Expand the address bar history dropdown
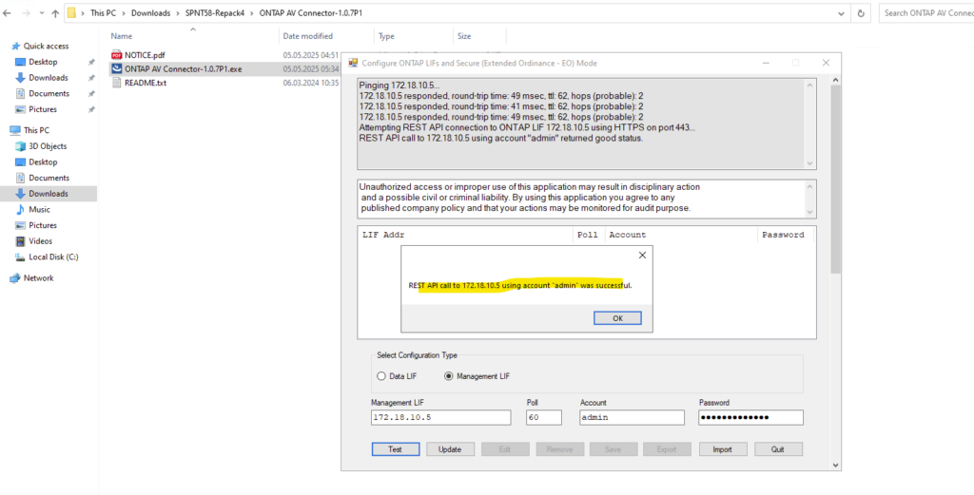 [841, 14]
